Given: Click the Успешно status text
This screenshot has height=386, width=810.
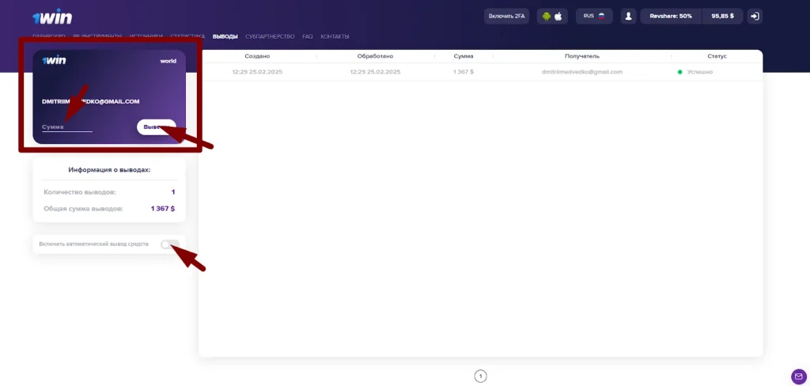Looking at the screenshot, I should click(x=699, y=72).
